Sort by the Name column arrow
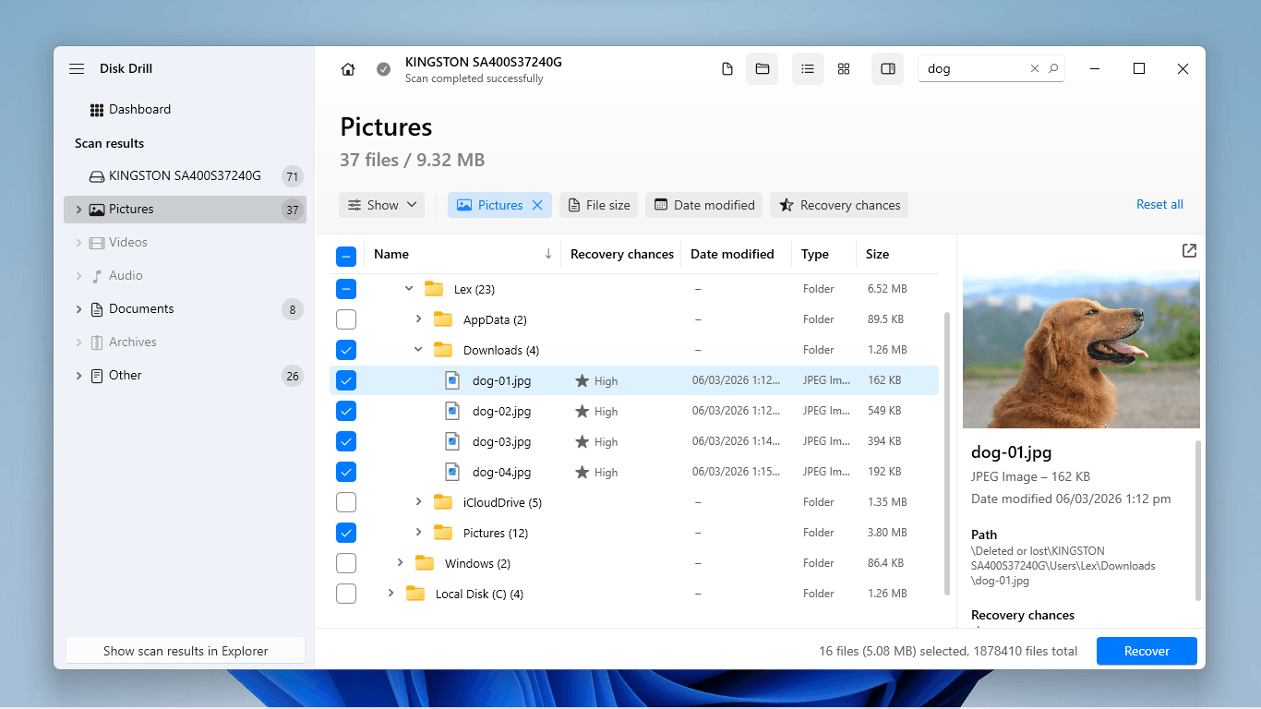 point(548,254)
